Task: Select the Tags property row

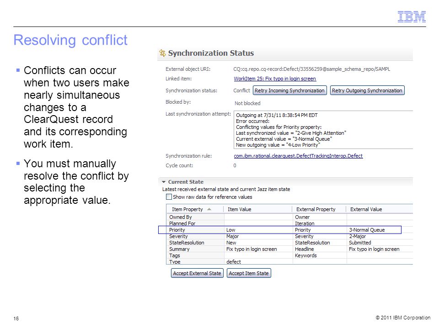Action: [289, 255]
